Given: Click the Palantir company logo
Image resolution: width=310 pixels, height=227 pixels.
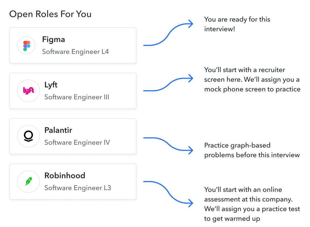Looking at the screenshot, I should [x=28, y=136].
